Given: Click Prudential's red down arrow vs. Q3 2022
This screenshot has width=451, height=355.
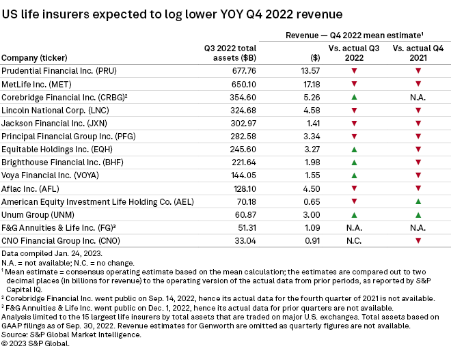Looking at the screenshot, I should pos(354,71).
